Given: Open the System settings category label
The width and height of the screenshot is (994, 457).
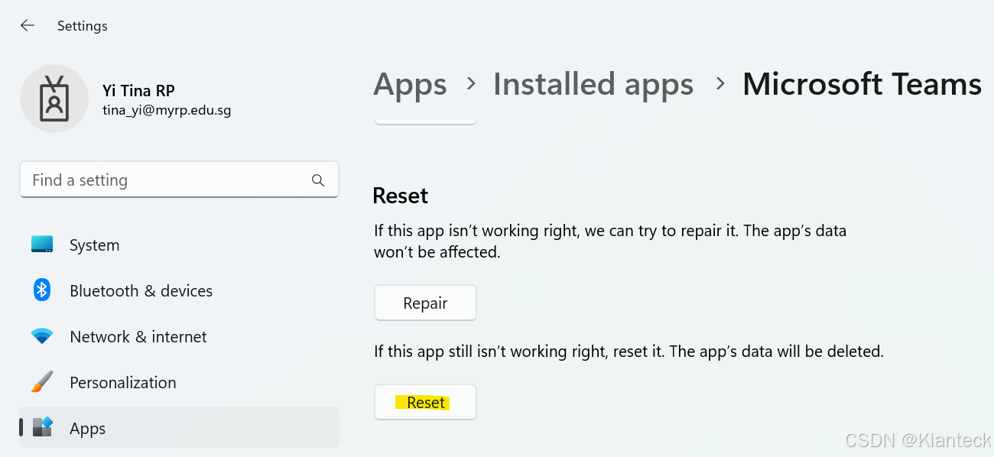Looking at the screenshot, I should (x=94, y=245).
